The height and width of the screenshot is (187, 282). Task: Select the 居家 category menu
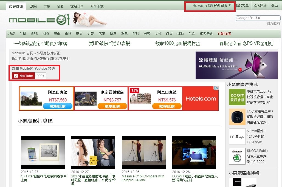point(147,34)
